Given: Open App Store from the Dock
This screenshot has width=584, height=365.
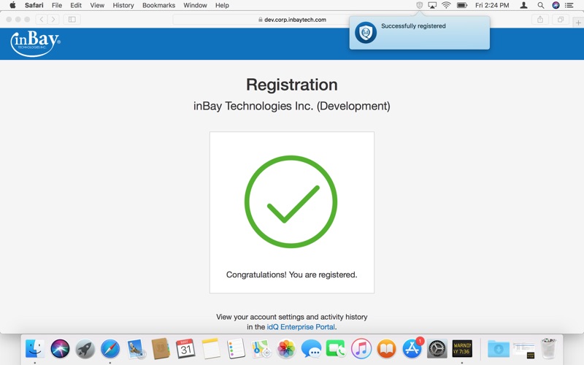Looking at the screenshot, I should [x=412, y=349].
